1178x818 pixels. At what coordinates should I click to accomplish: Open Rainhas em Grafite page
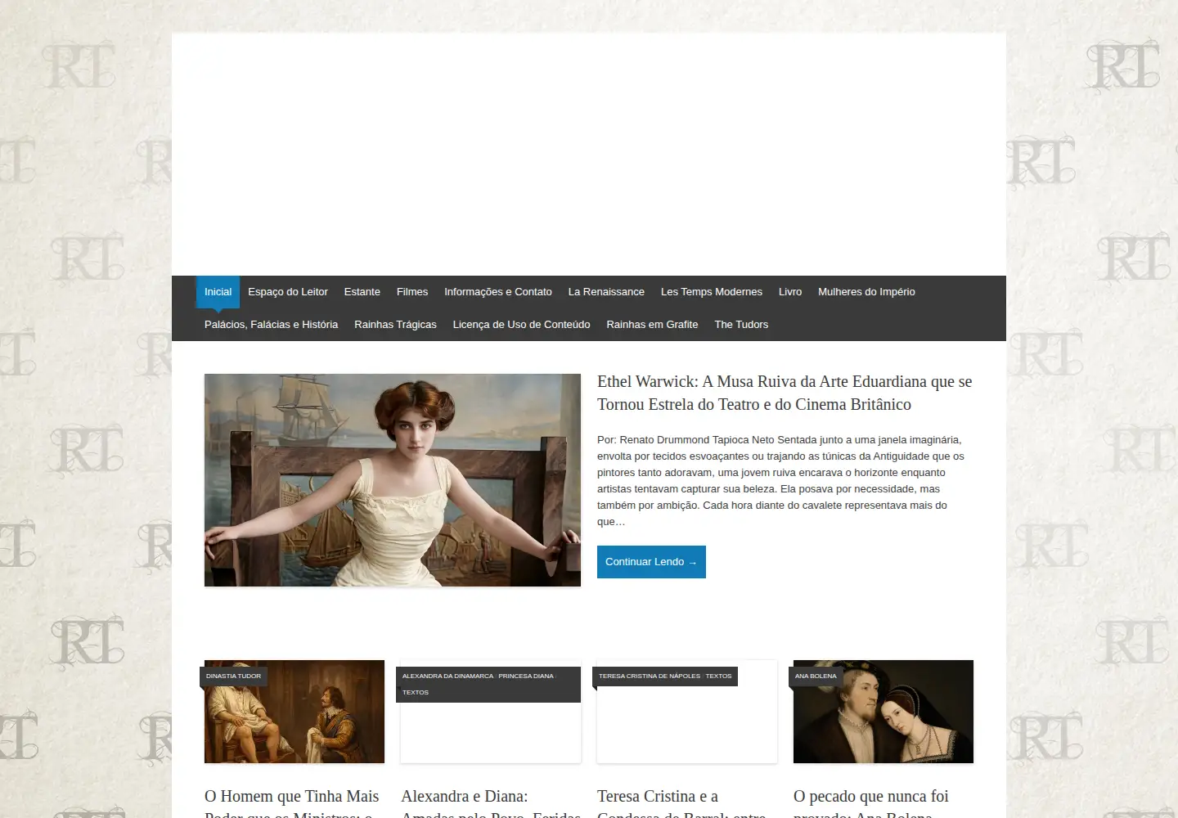coord(652,325)
